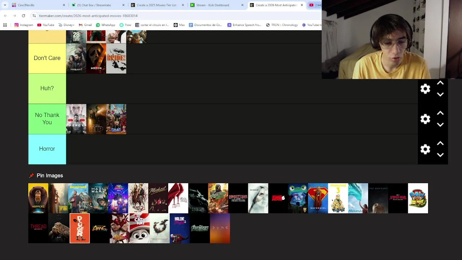462x260 pixels.
Task: Open the 'cortar el círculo' bookmark
Action: coord(152,25)
